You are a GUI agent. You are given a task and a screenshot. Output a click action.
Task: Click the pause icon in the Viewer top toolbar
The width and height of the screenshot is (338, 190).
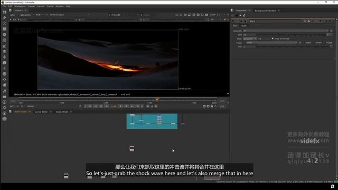(206, 15)
